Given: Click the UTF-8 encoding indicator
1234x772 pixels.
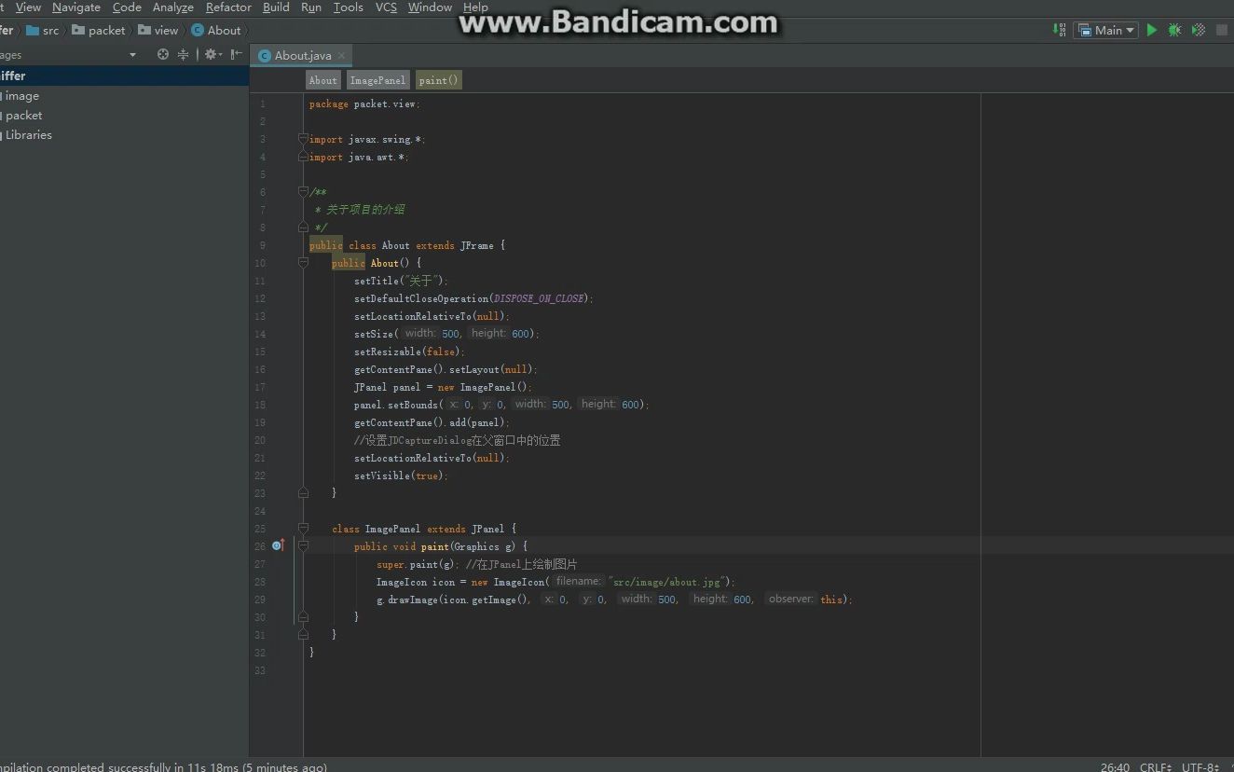Looking at the screenshot, I should [1200, 766].
